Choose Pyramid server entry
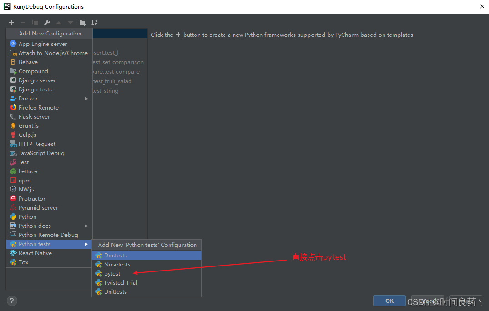489x311 pixels. (49, 208)
